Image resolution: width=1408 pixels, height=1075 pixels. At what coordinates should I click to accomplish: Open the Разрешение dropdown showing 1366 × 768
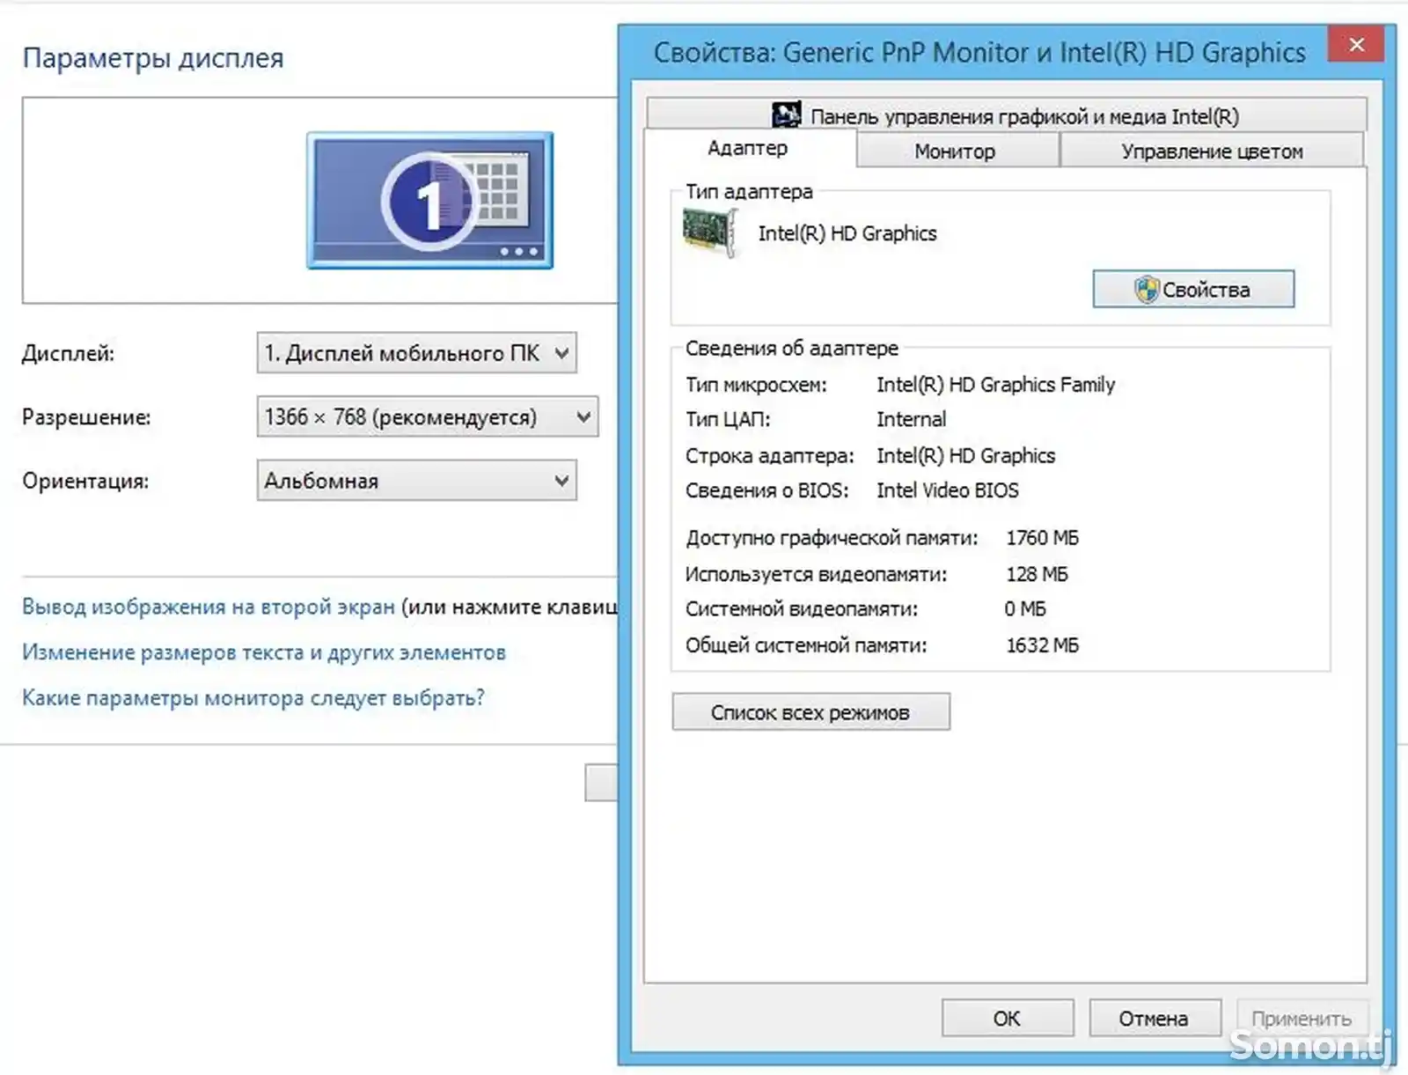(427, 416)
